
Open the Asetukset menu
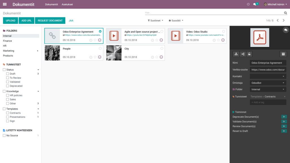67,5
